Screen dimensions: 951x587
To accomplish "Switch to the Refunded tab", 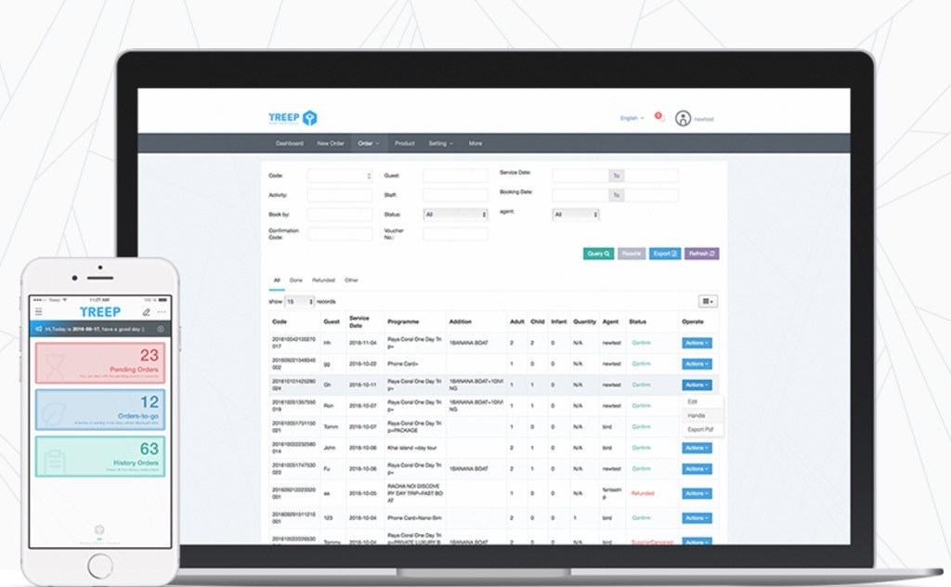I will [323, 280].
